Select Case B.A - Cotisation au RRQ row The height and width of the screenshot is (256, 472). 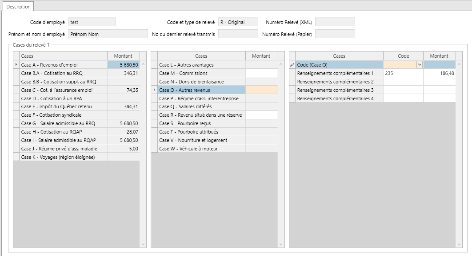[x=76, y=73]
